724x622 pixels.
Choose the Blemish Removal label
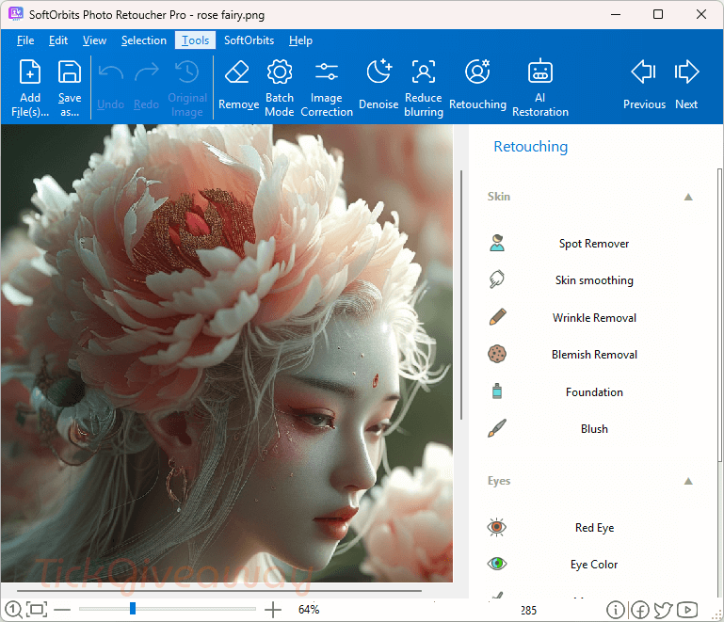point(594,355)
